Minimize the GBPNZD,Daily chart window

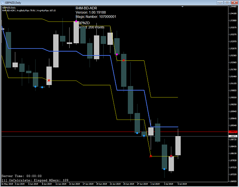pos(220,2)
